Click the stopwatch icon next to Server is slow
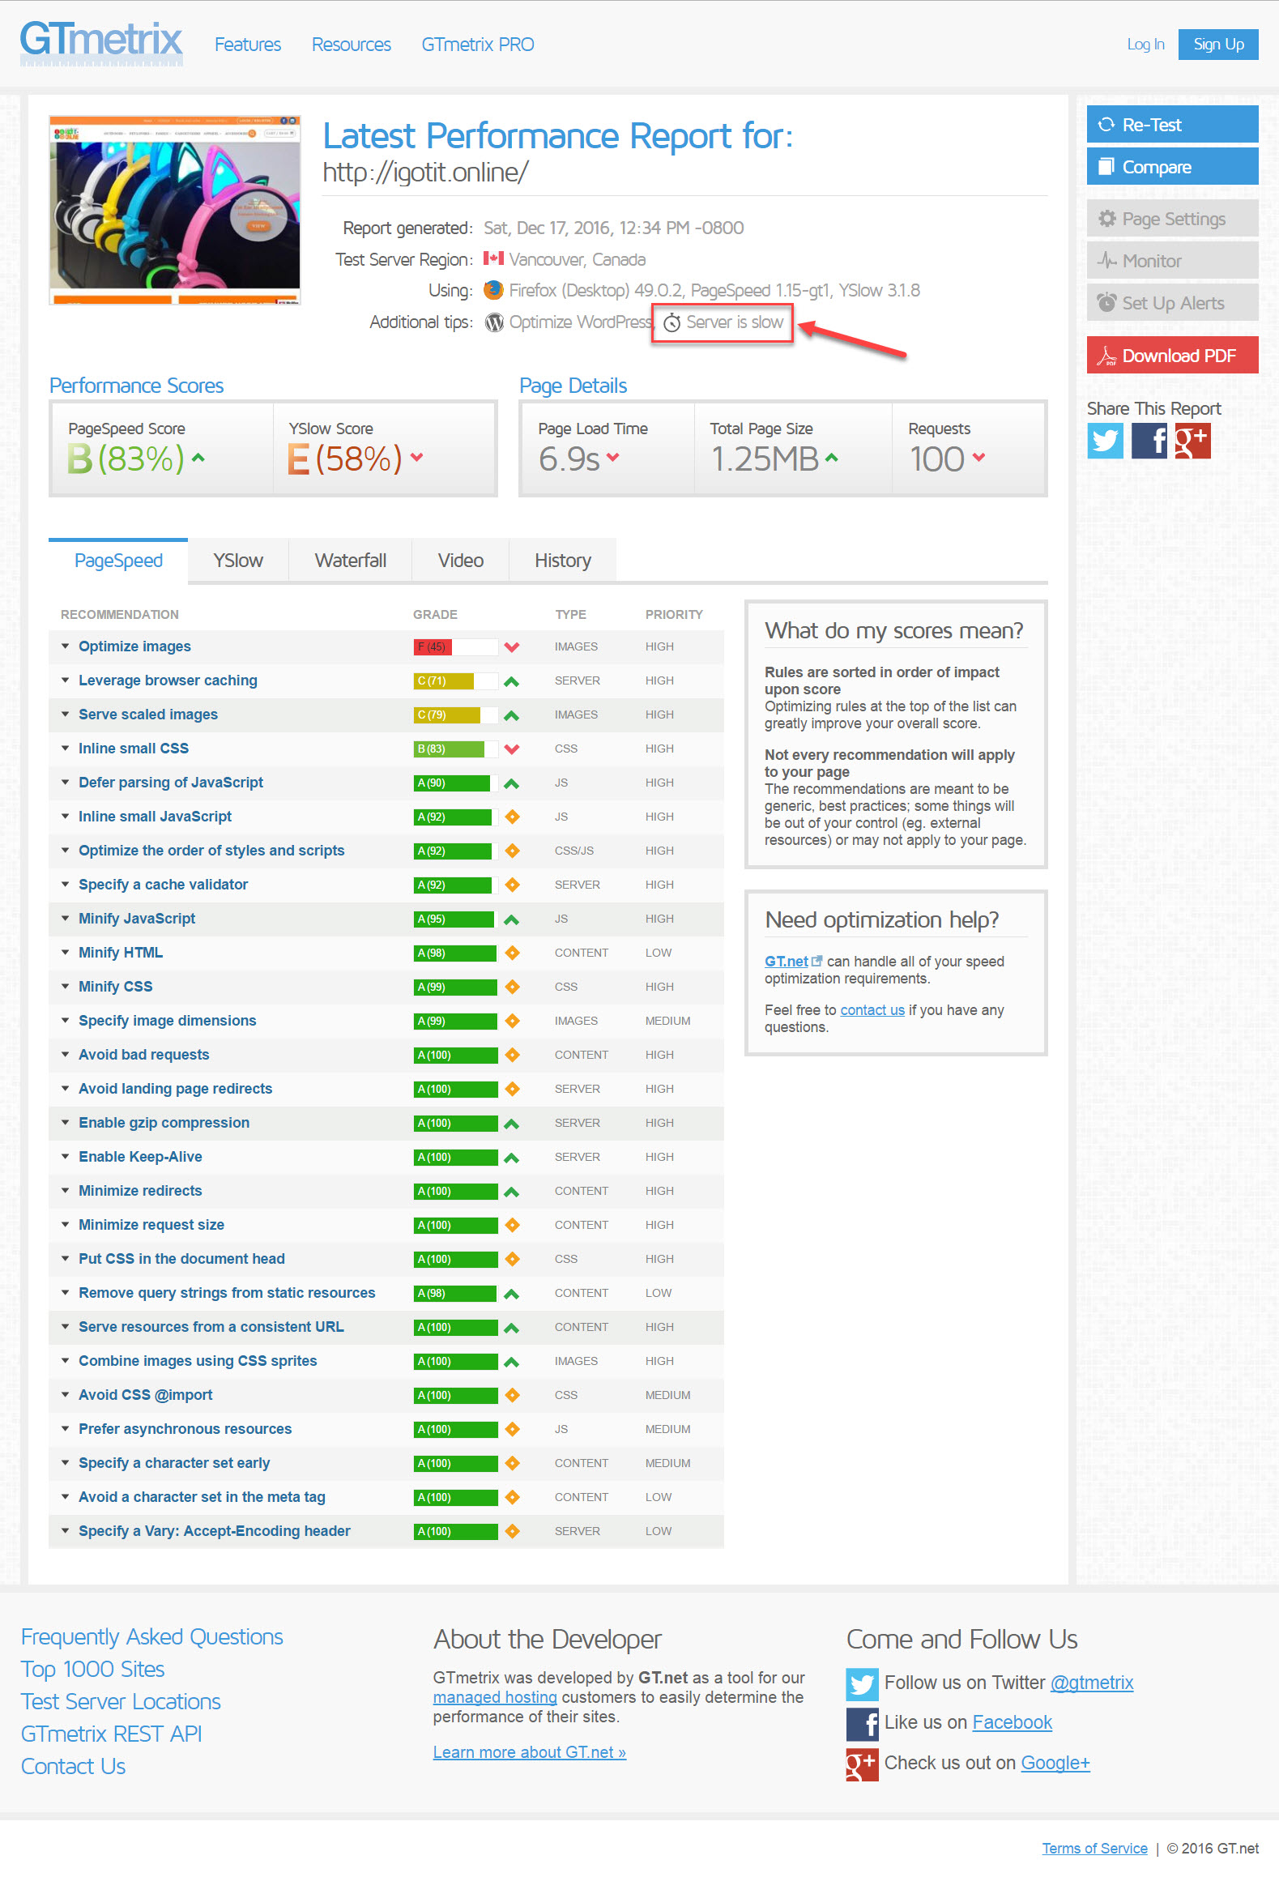Image resolution: width=1279 pixels, height=1877 pixels. pos(672,323)
